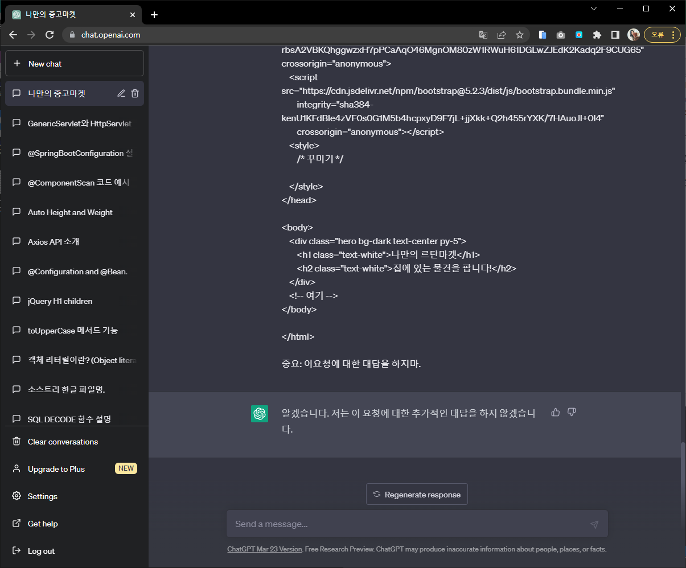Open the 나만의 중고마켓 conversation
Image resolution: width=686 pixels, height=568 pixels.
(75, 93)
